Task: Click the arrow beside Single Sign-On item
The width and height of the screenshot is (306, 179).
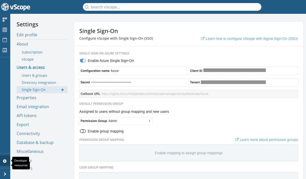Action: tap(62, 90)
